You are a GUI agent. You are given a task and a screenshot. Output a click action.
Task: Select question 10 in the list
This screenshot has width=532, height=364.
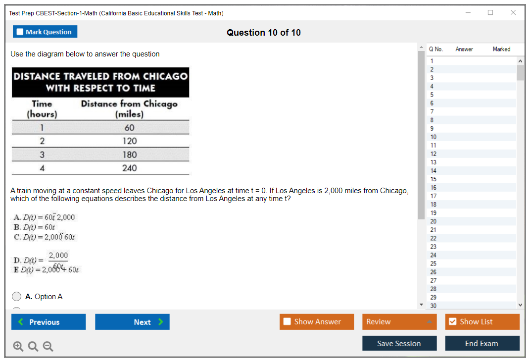[x=433, y=137]
